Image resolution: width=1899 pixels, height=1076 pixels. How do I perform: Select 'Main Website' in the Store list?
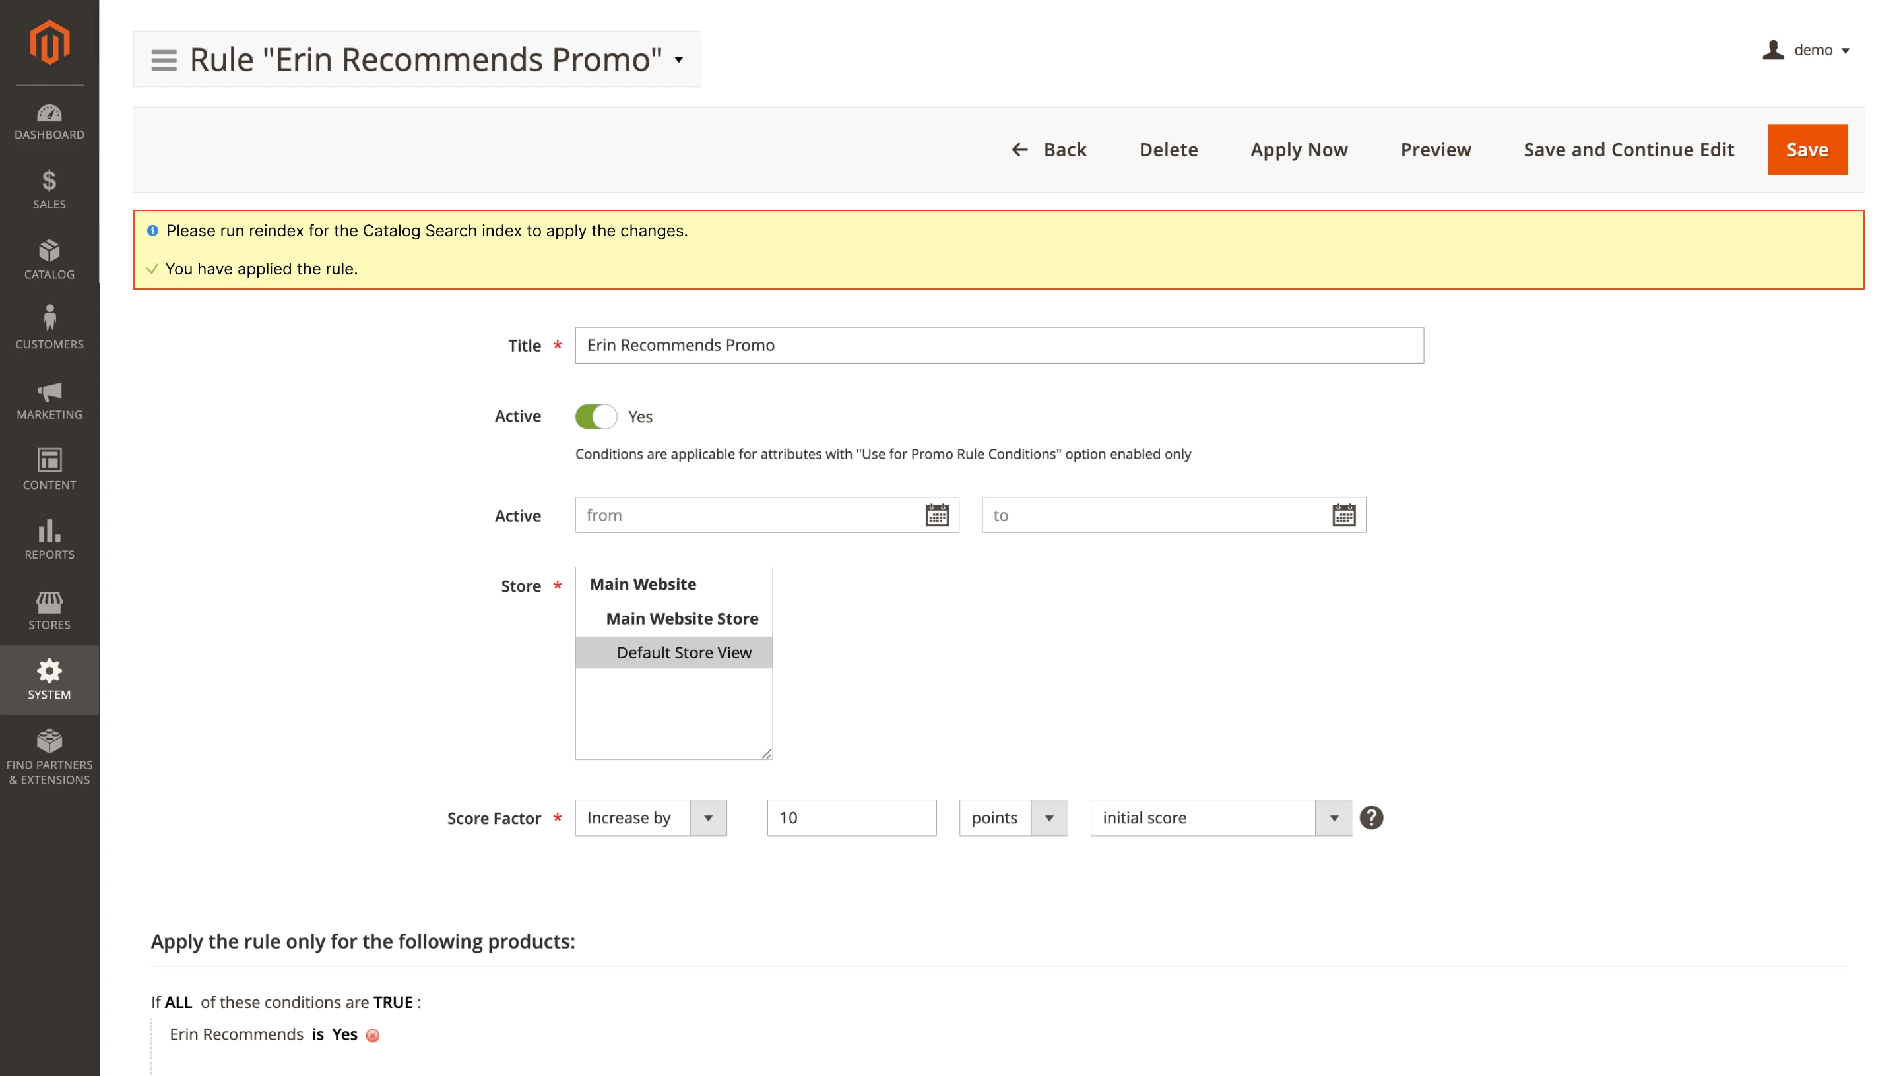642,584
